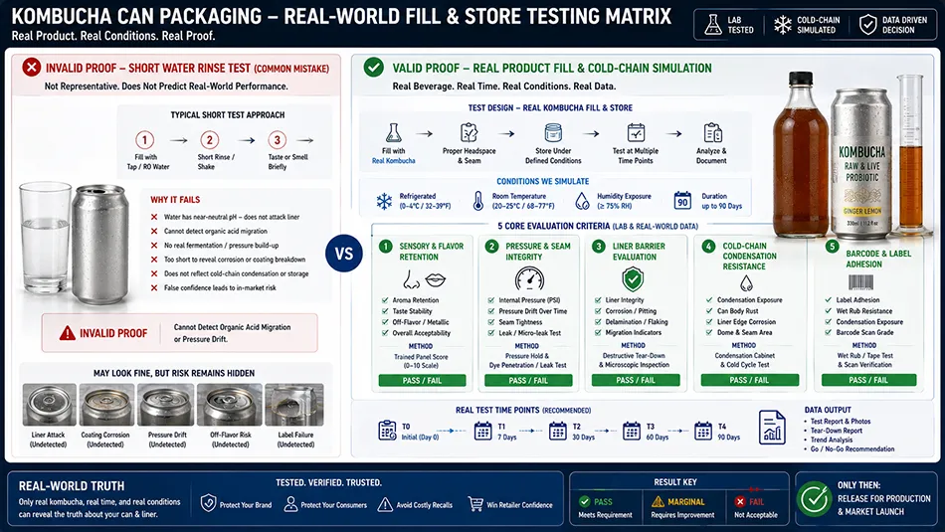Click the Duration 90 calendar icon
Viewport: 945px width, 532px height.
[682, 201]
